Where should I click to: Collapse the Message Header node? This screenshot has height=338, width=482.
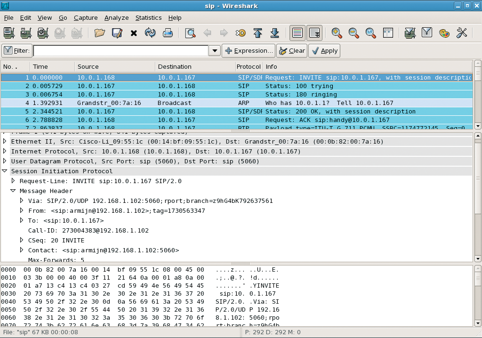pyautogui.click(x=13, y=191)
